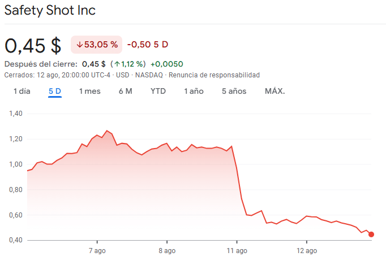The image size is (386, 261).
Task: Open the 6 M chart range
Action: tap(125, 91)
